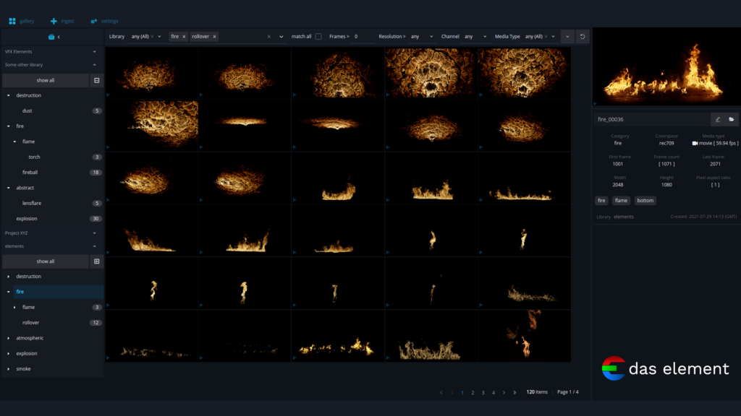Viewport: 741px width, 416px height.
Task: Click the Frames minimum input field
Action: pyautogui.click(x=363, y=37)
